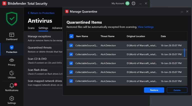Switch to the Scans tab
Viewport: 192px width, 106px height.
click(31, 28)
